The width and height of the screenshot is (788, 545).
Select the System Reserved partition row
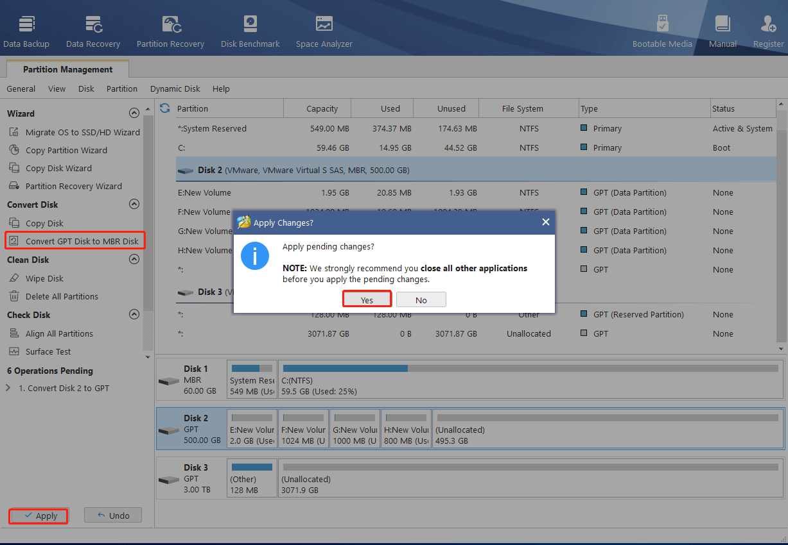pyautogui.click(x=475, y=128)
